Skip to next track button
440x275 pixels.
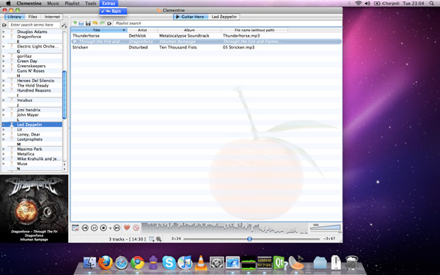point(117,228)
